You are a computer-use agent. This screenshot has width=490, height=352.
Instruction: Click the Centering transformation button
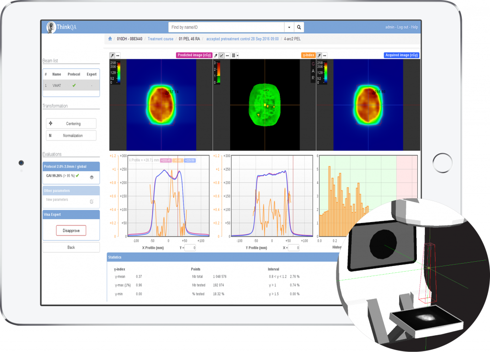click(x=71, y=124)
